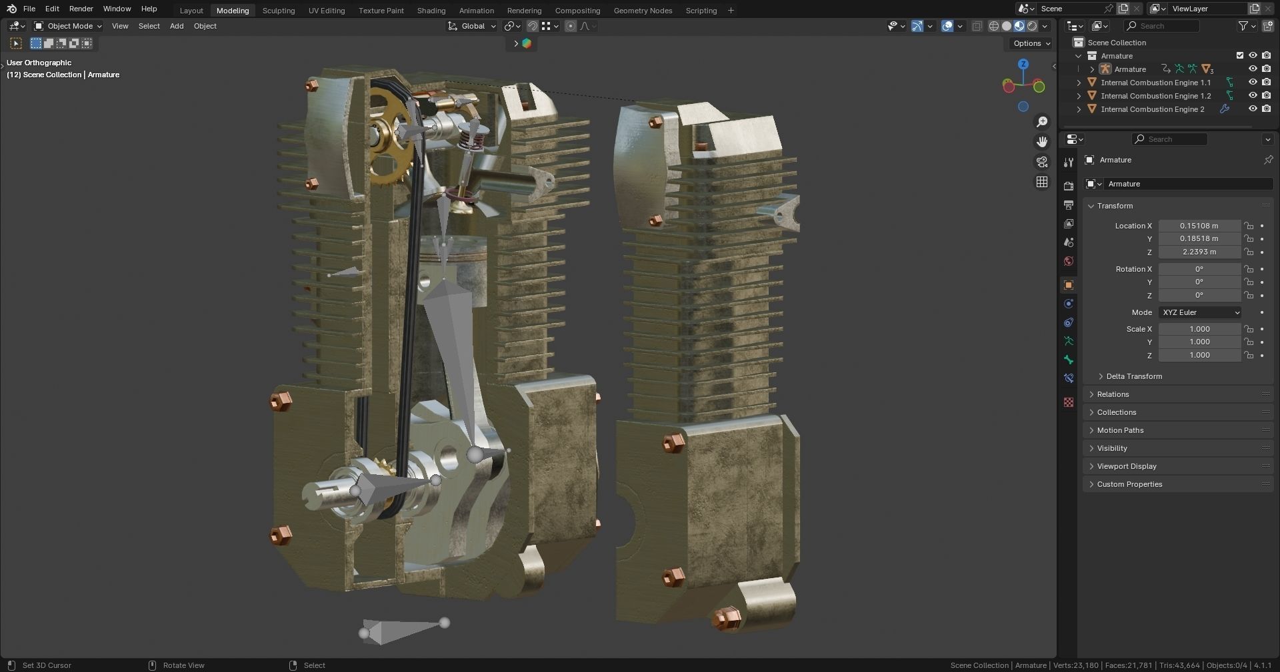This screenshot has width=1280, height=672.
Task: Hide Internal Combustion Engine 1.1 in viewport
Action: (x=1253, y=82)
